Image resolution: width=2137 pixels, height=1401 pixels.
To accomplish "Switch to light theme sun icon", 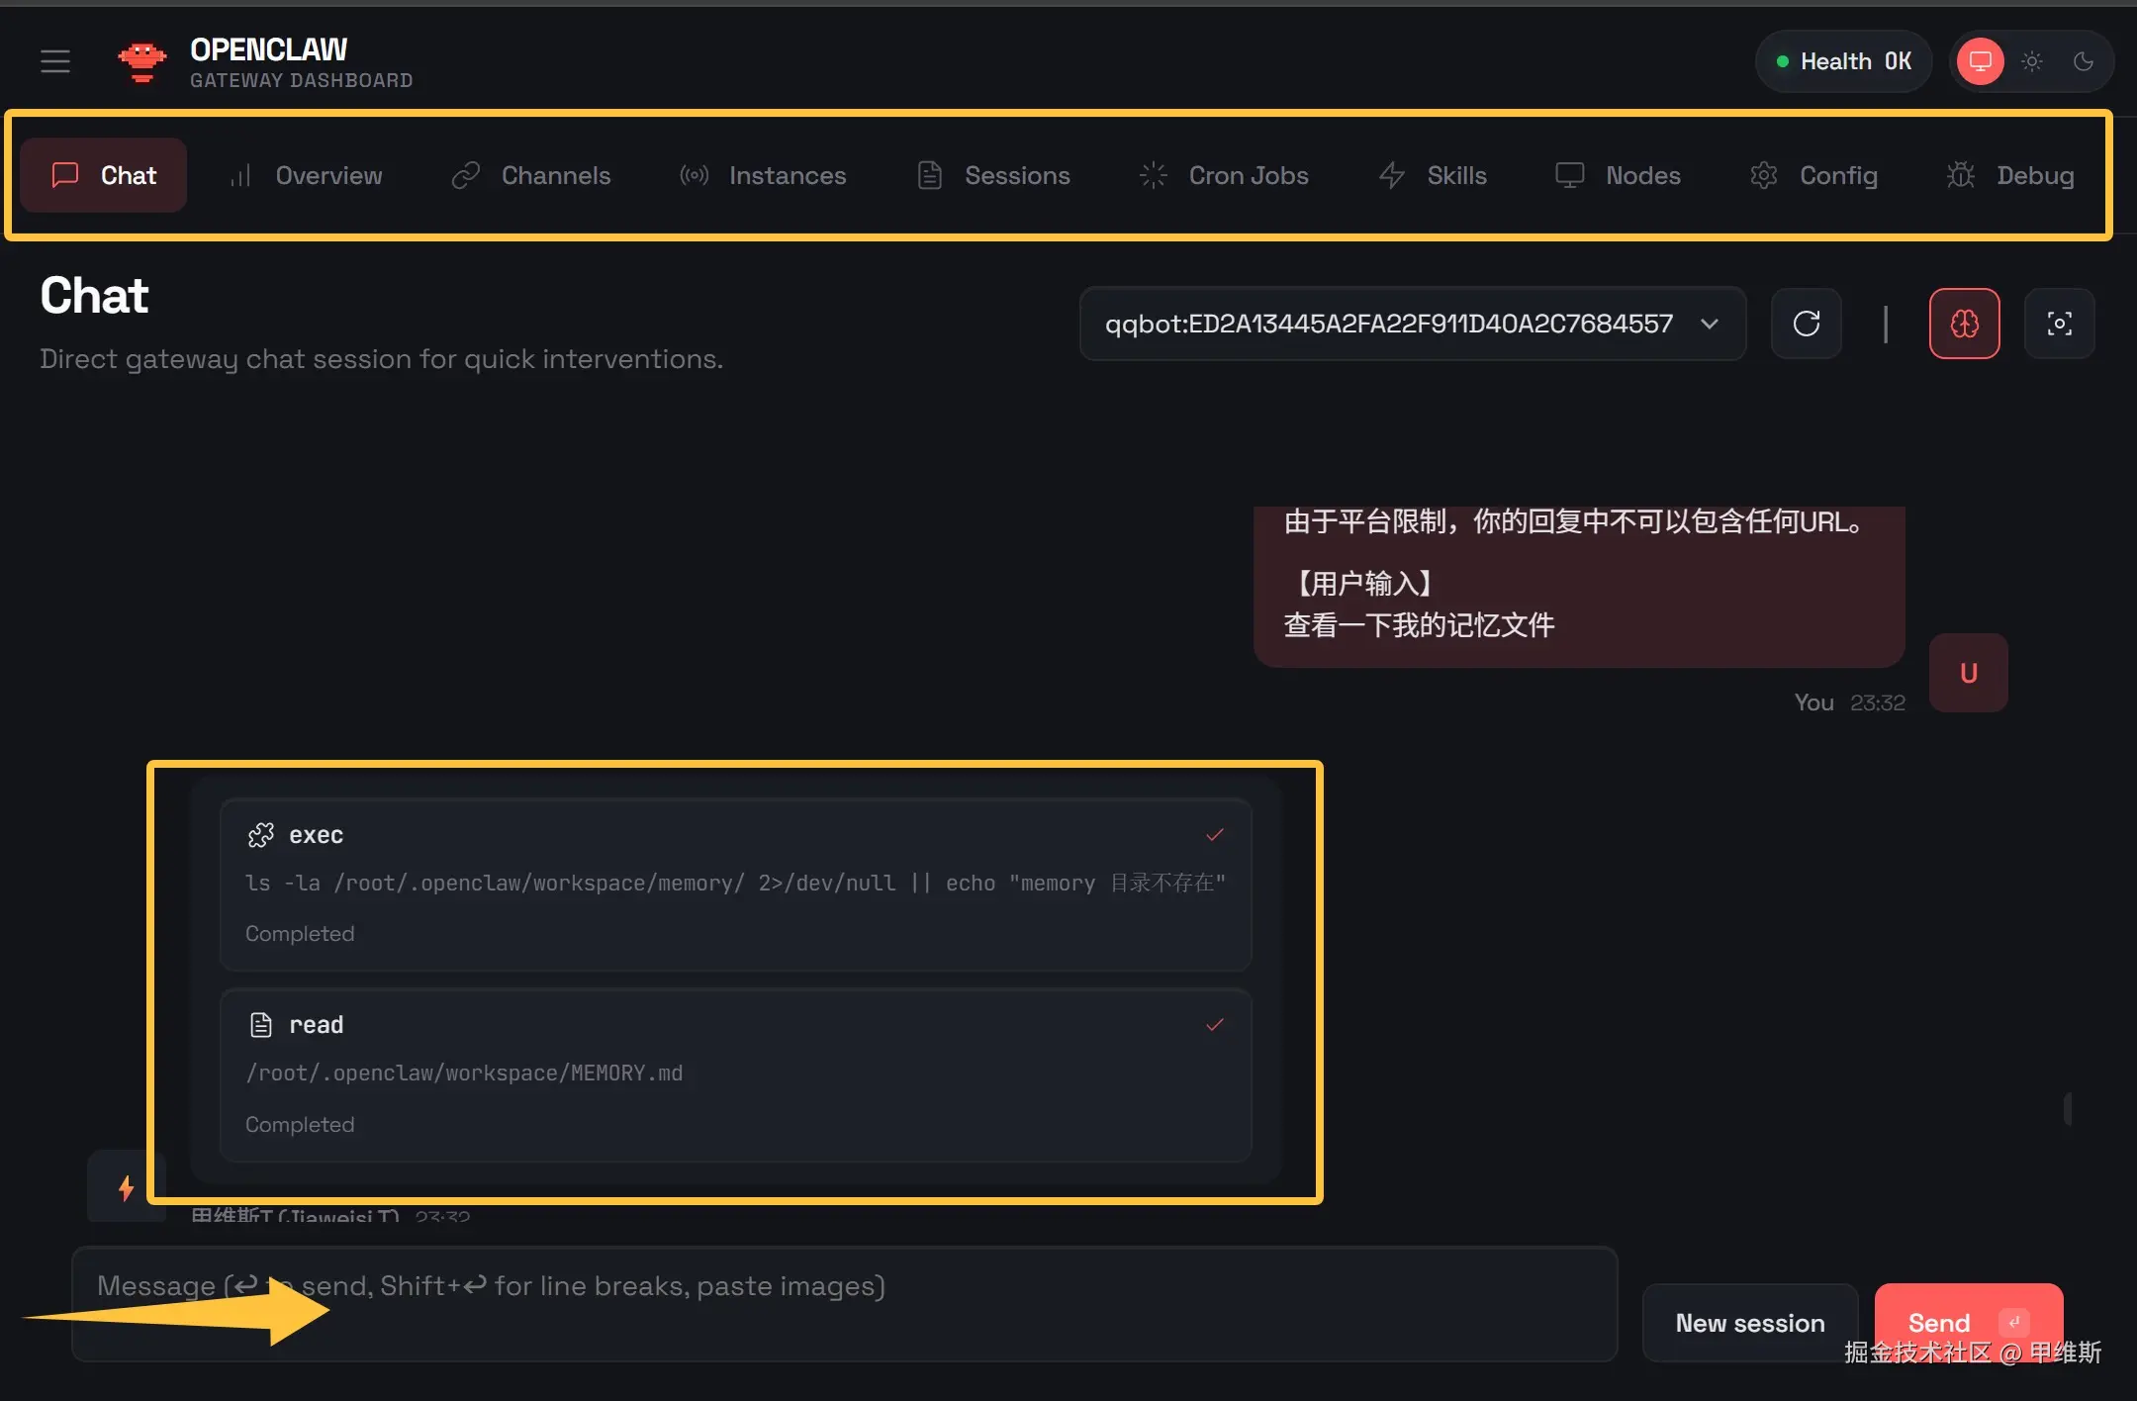I will click(x=2032, y=61).
